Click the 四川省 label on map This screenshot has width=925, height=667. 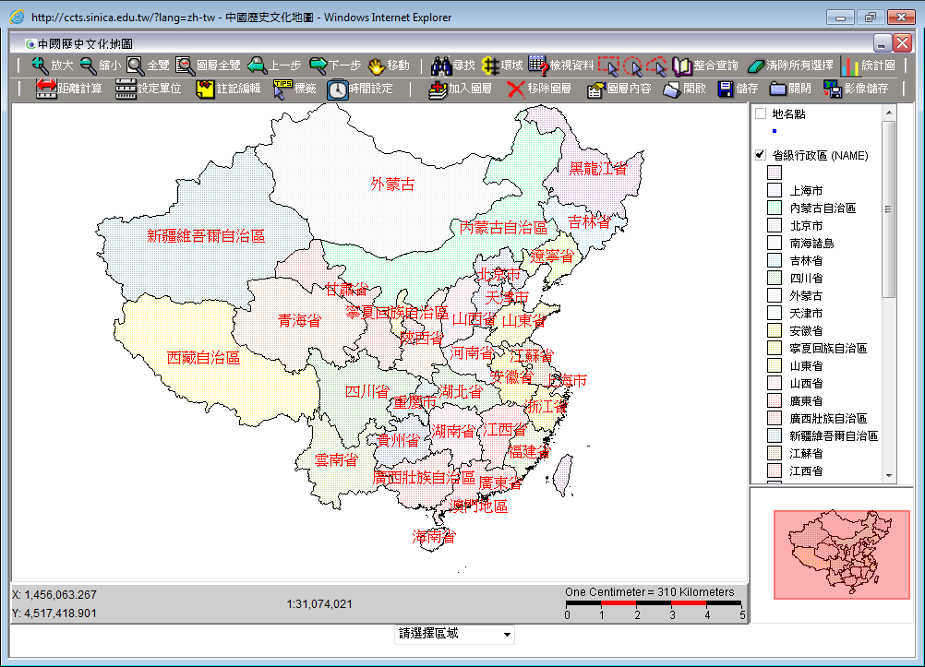(366, 392)
